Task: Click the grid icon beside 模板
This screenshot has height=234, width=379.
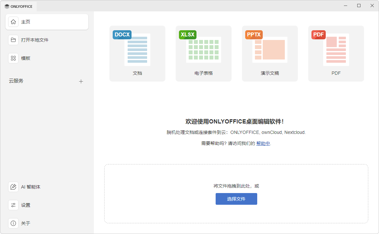Action: pyautogui.click(x=13, y=58)
